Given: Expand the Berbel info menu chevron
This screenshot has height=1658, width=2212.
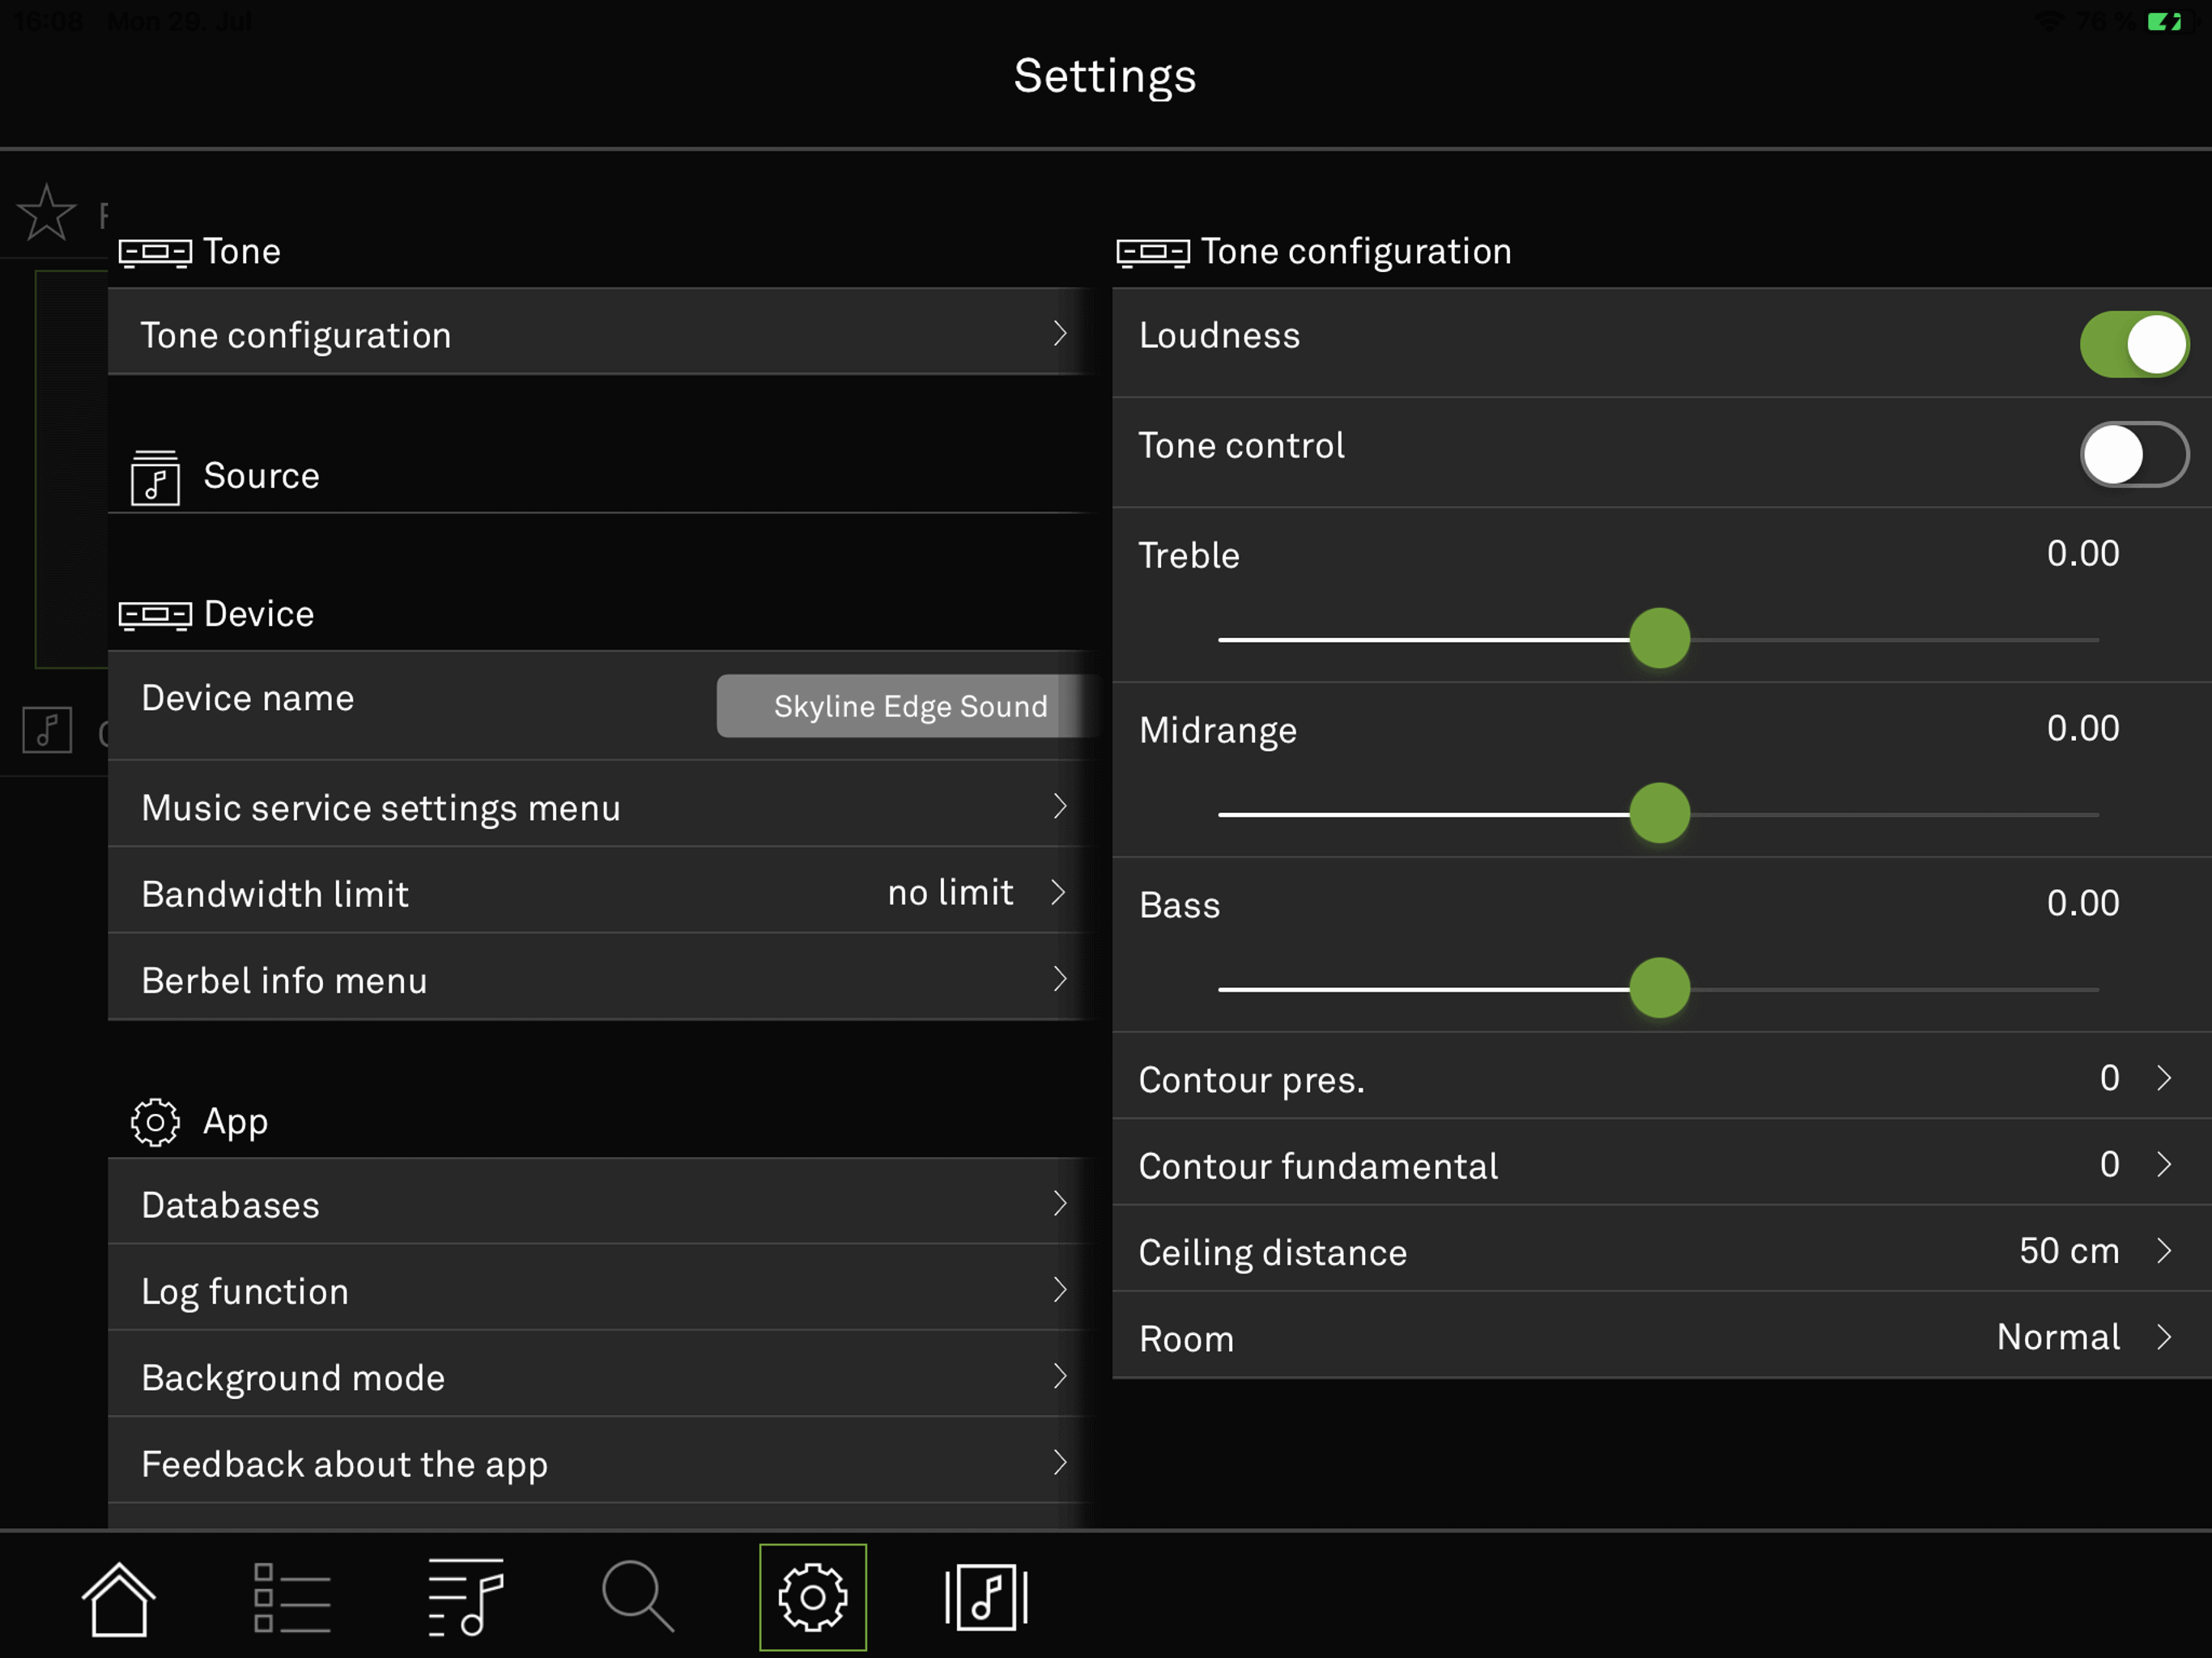Looking at the screenshot, I should (x=1060, y=979).
